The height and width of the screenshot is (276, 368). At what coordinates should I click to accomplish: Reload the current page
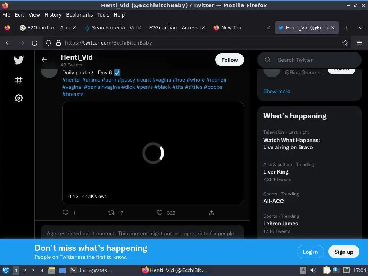(x=34, y=43)
